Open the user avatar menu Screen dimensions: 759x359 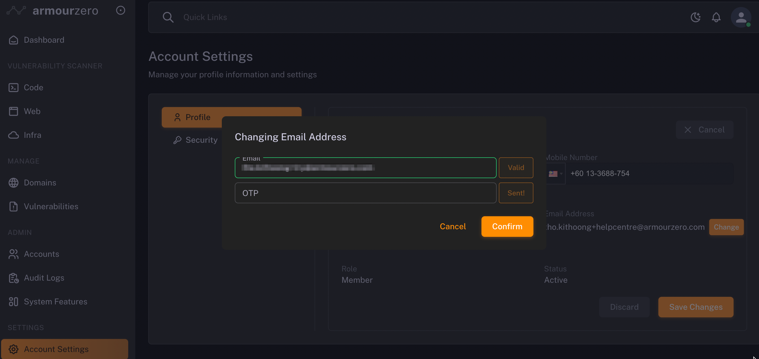[x=741, y=17]
